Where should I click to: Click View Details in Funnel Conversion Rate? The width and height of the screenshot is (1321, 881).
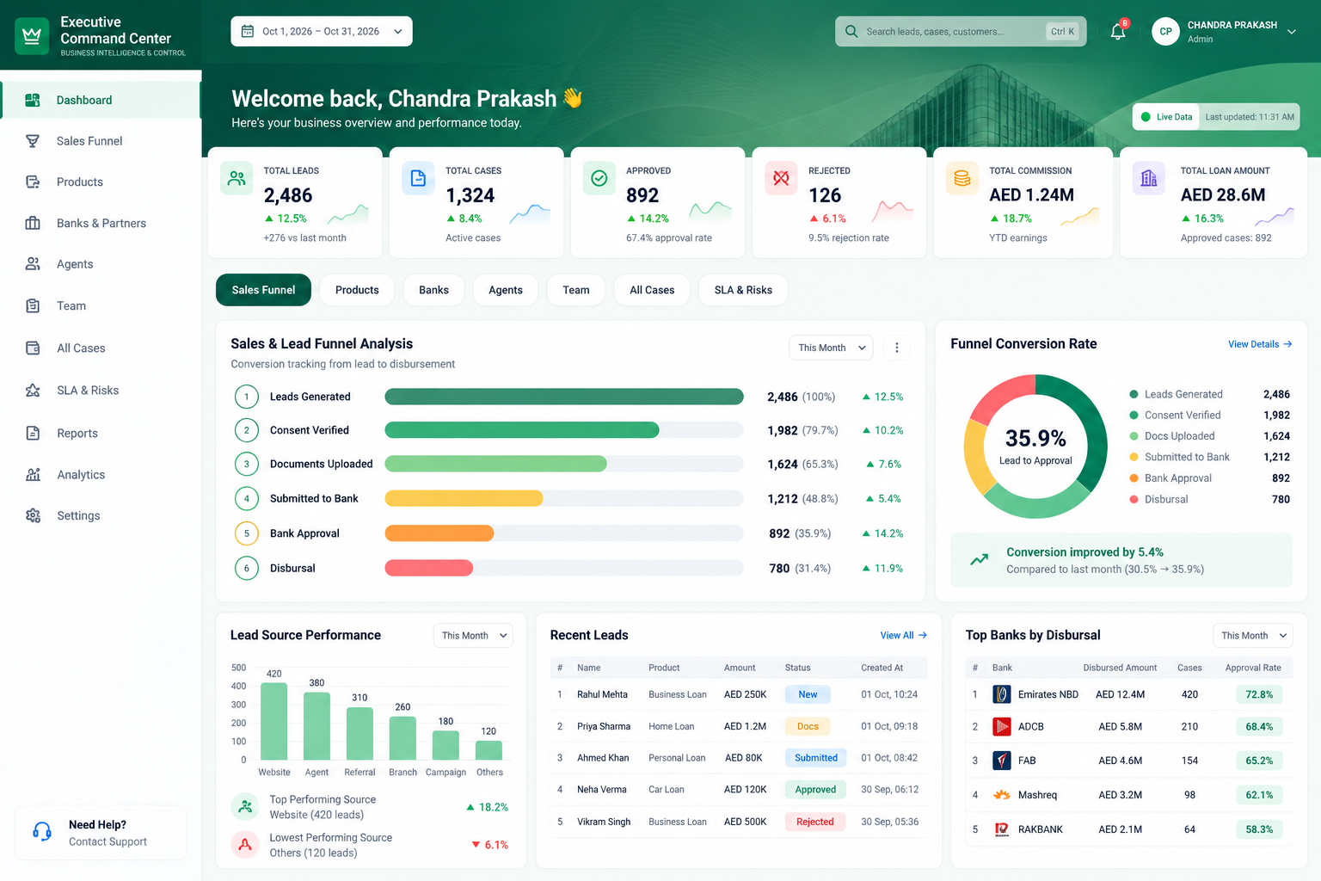[1260, 344]
